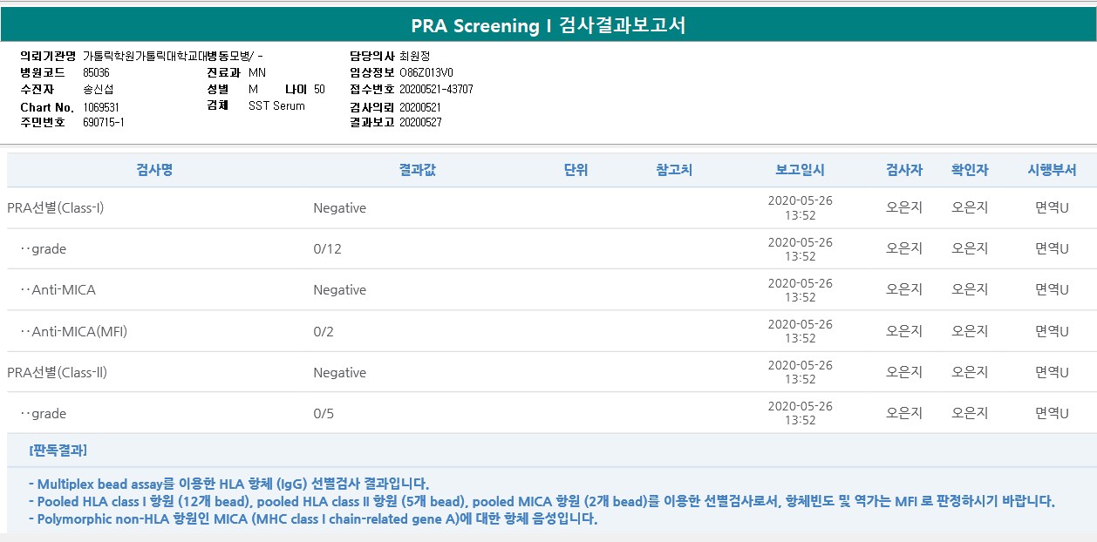Click the 결과값 column header
Image resolution: width=1097 pixels, height=542 pixels.
(417, 170)
